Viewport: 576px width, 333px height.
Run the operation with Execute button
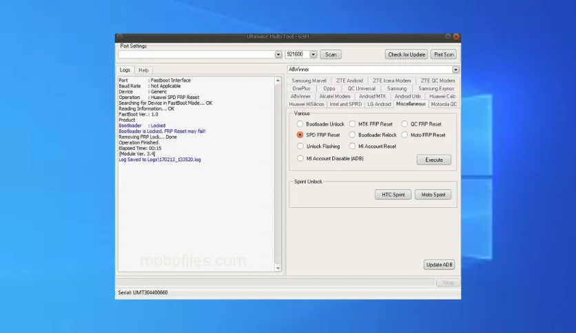point(434,160)
